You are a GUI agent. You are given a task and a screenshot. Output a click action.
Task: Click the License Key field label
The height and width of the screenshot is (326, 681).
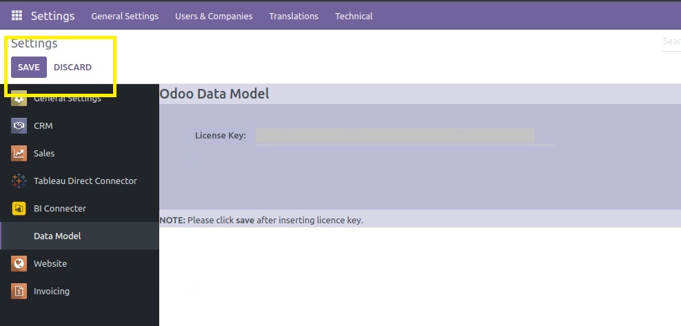coord(220,136)
